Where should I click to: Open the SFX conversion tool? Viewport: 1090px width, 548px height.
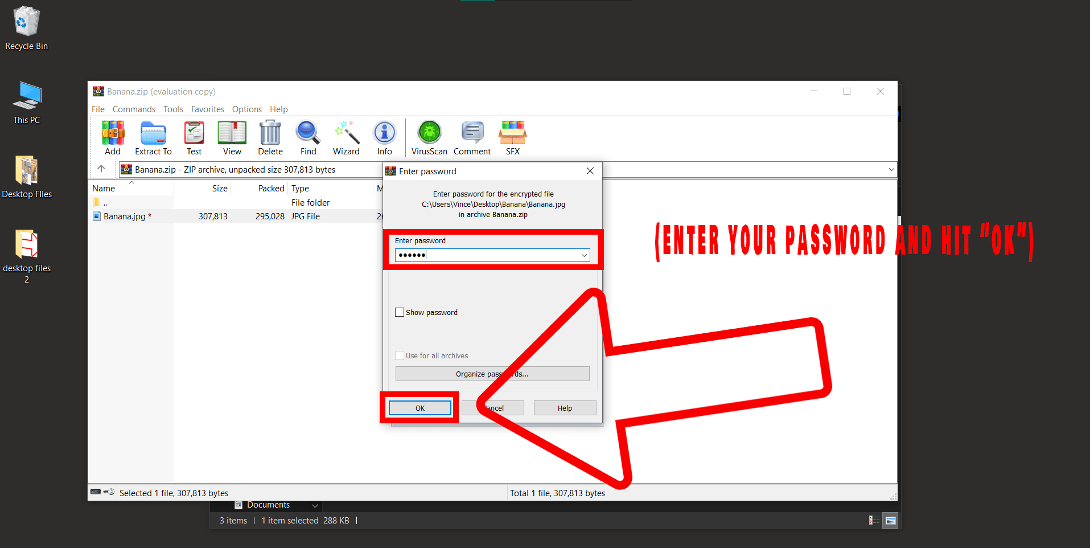(512, 137)
